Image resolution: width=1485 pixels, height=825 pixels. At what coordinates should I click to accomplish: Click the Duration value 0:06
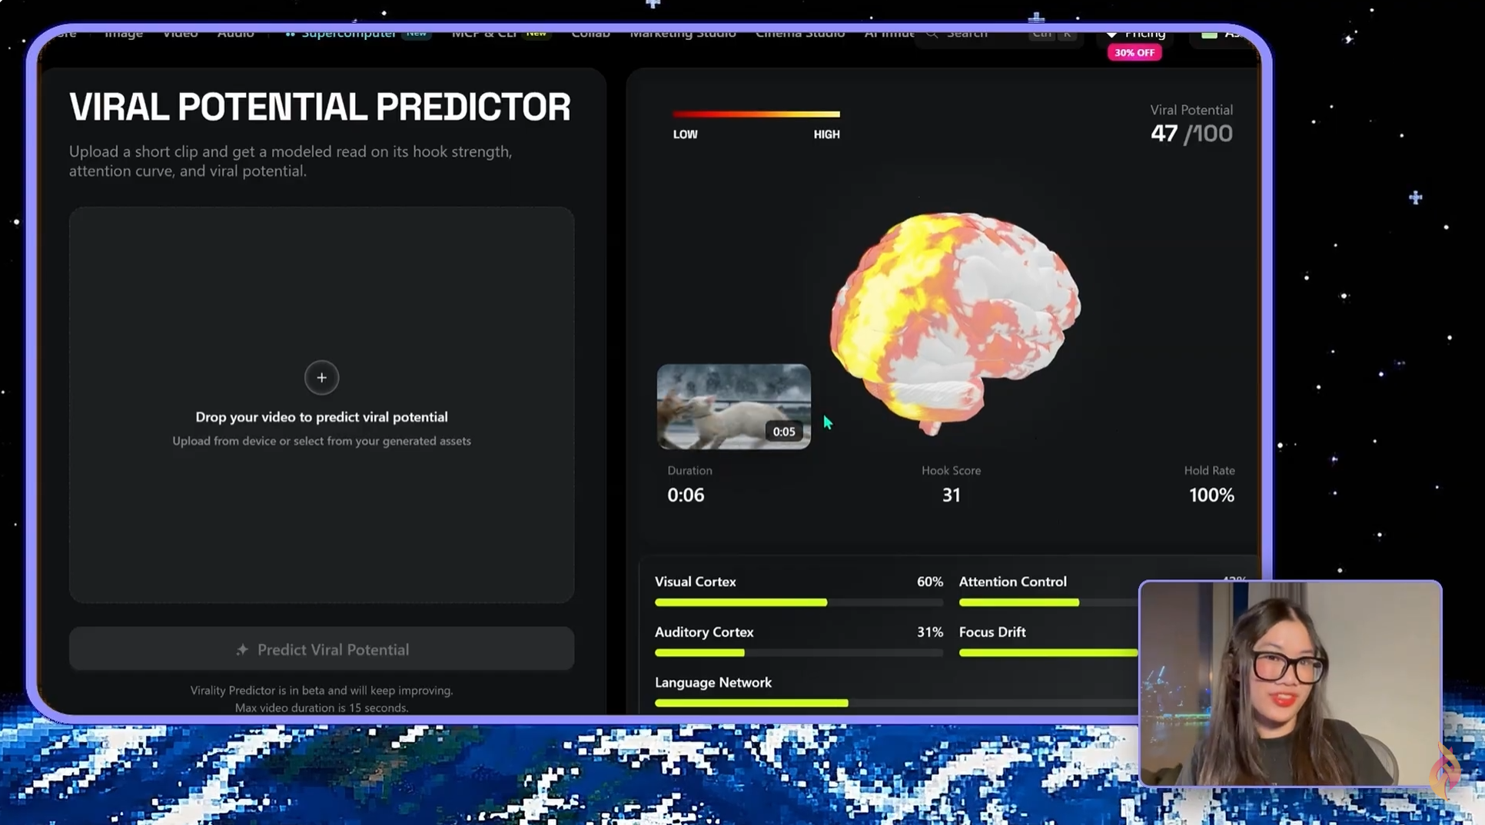pos(686,495)
